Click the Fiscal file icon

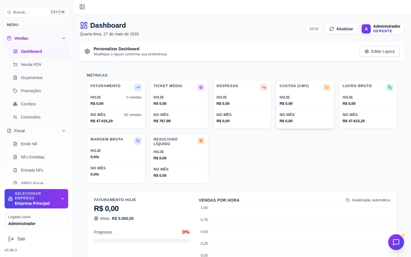click(x=9, y=131)
